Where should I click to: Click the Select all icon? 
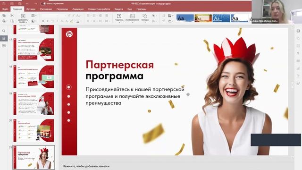[12, 21]
